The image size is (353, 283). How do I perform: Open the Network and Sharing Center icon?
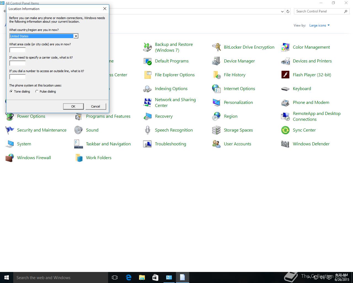pos(148,103)
